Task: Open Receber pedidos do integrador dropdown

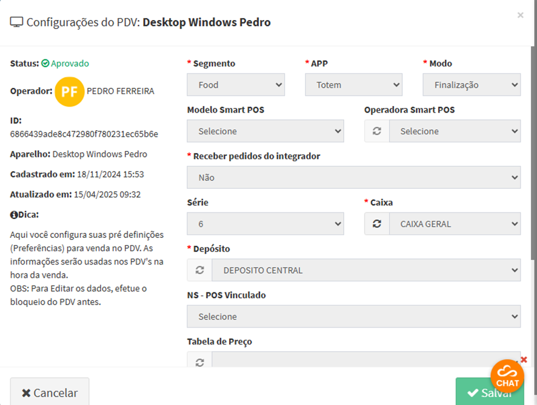Action: tap(353, 178)
